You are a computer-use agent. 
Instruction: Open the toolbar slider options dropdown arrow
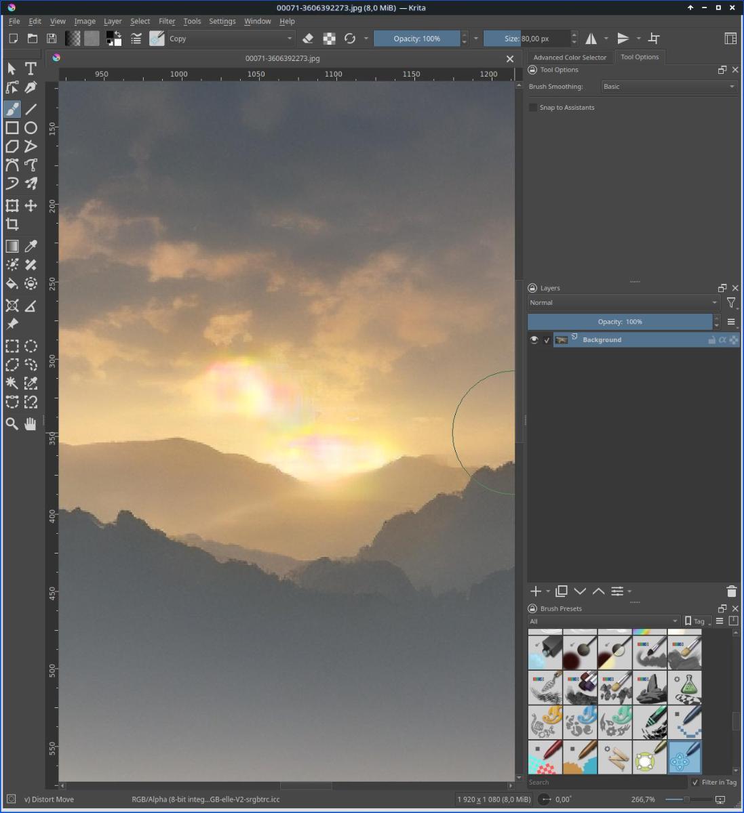click(x=475, y=39)
